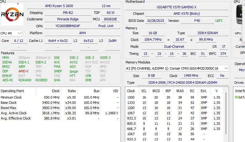Expand the memory module selector dropdown
The image size is (245, 142).
pos(177,68)
